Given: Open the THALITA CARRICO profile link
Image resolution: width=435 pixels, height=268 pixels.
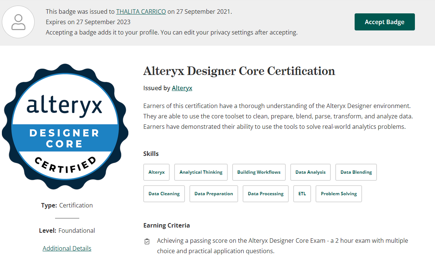Looking at the screenshot, I should pyautogui.click(x=141, y=12).
